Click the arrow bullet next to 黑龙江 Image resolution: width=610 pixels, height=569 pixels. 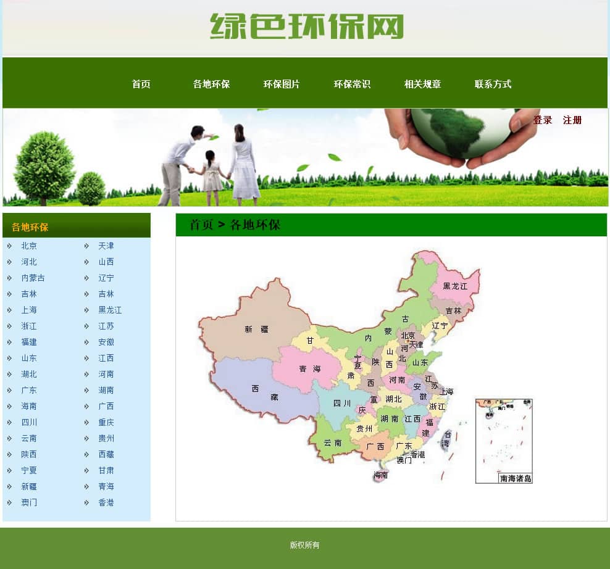pyautogui.click(x=86, y=310)
